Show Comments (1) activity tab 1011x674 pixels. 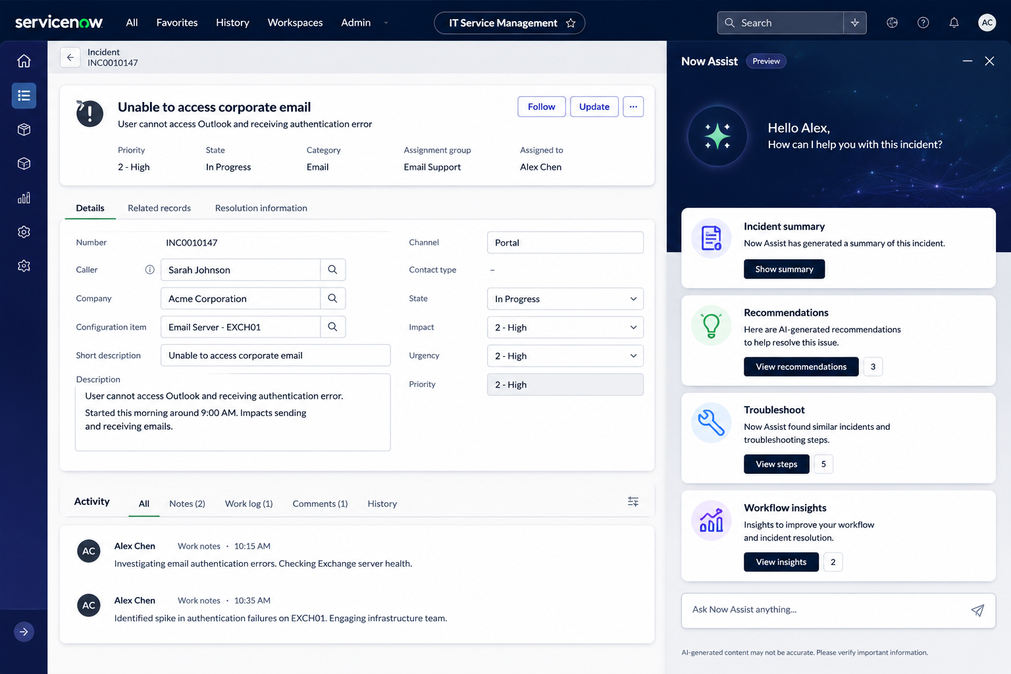click(320, 504)
